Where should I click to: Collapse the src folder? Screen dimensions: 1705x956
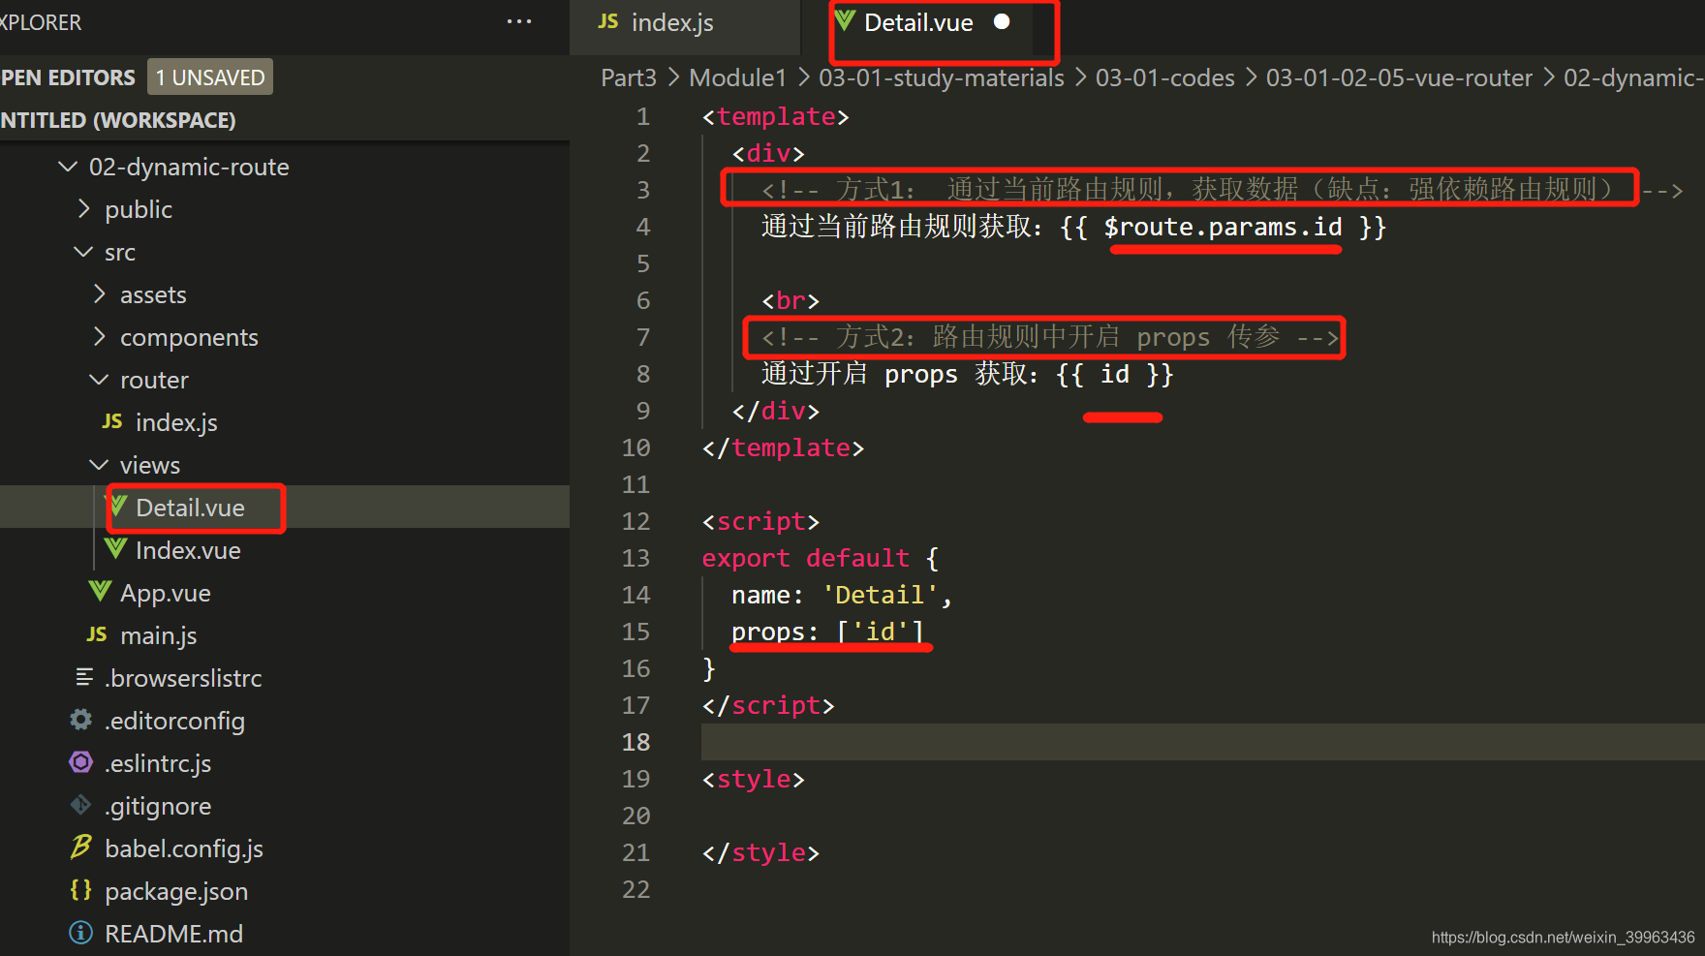(83, 252)
